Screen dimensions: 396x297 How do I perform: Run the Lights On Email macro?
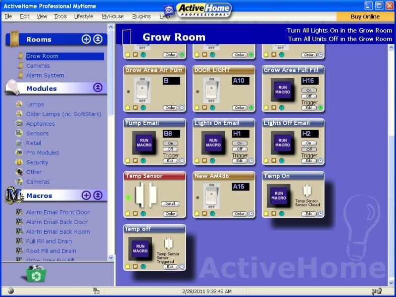[213, 143]
